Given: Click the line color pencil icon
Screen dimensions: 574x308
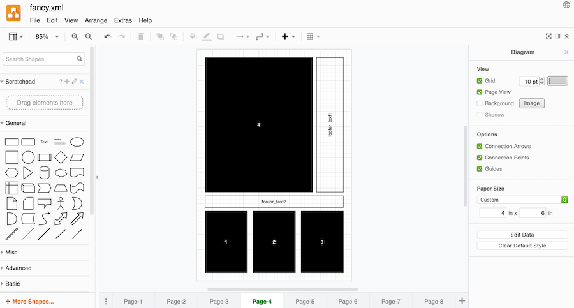Looking at the screenshot, I should tap(207, 36).
